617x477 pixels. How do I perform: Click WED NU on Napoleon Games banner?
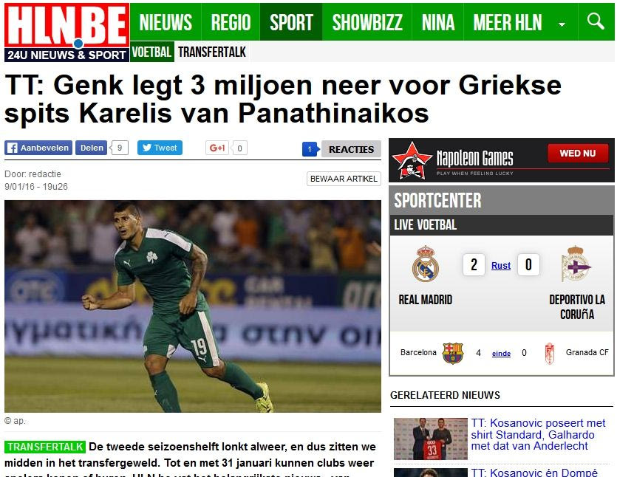[578, 154]
